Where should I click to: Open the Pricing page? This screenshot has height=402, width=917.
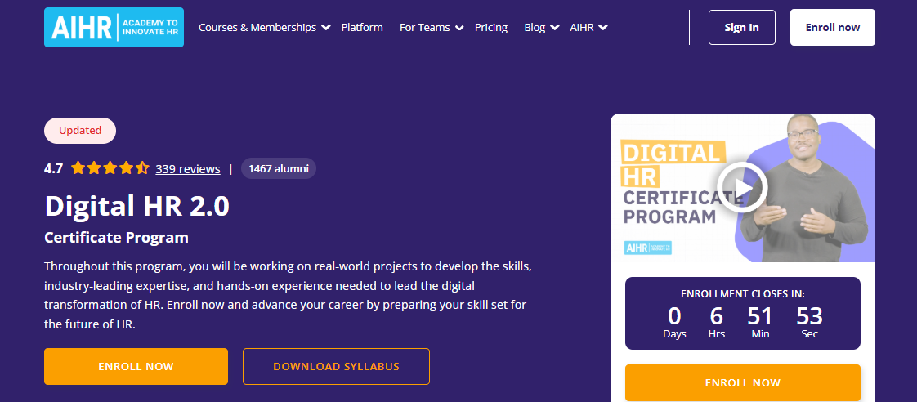[491, 28]
